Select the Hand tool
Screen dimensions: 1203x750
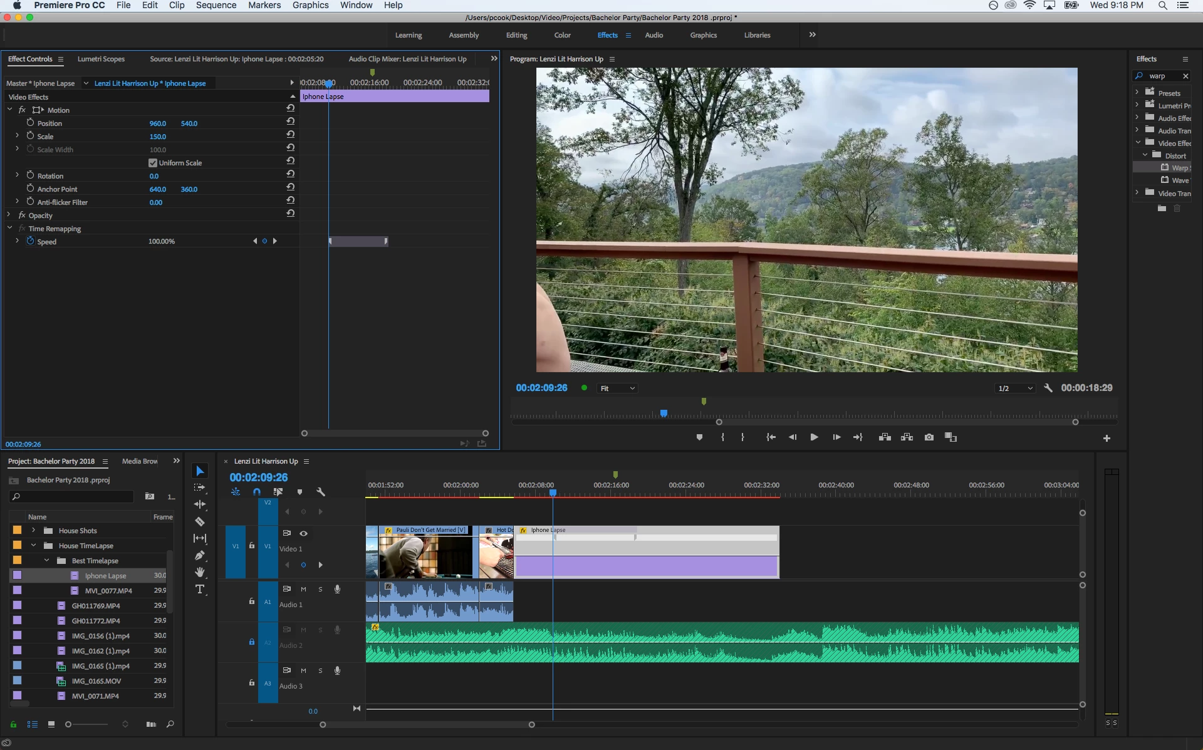point(200,572)
